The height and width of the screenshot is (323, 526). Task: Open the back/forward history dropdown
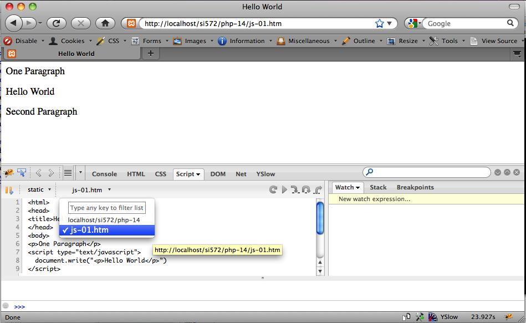click(40, 23)
